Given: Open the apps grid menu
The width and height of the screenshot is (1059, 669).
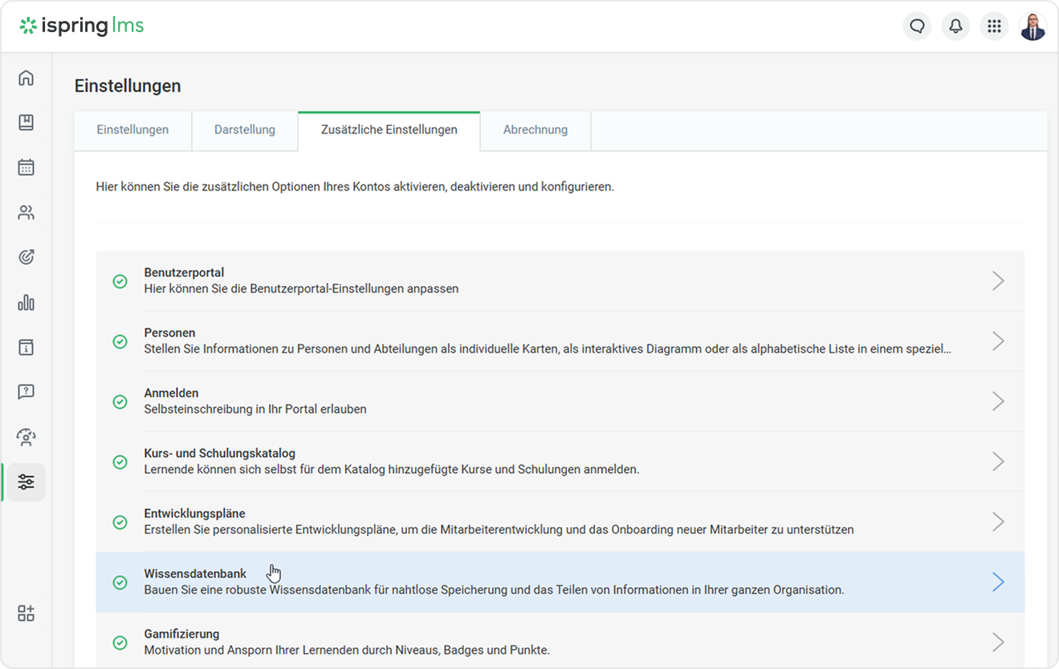Looking at the screenshot, I should (994, 27).
